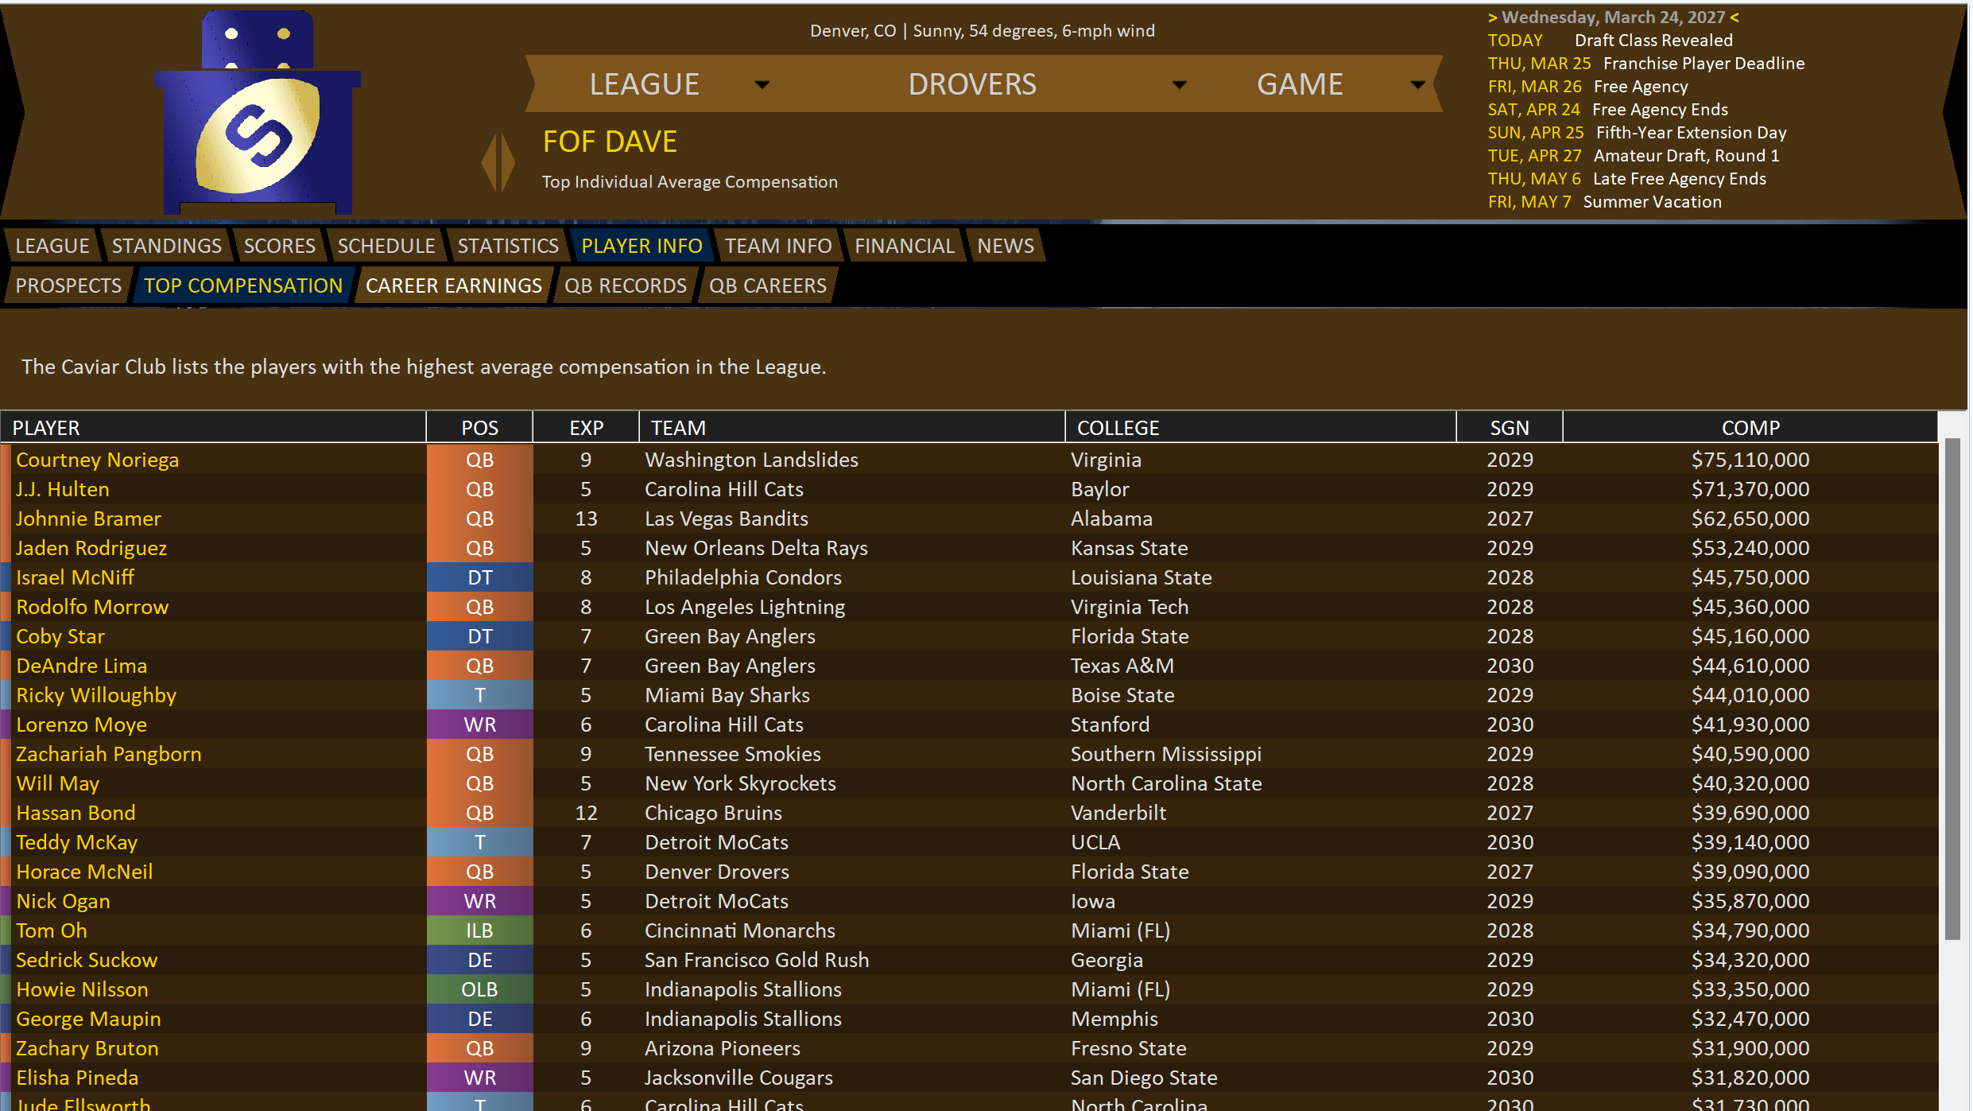This screenshot has width=1973, height=1111.
Task: Switch to the QB RECORDS sub-tab
Action: 626,286
